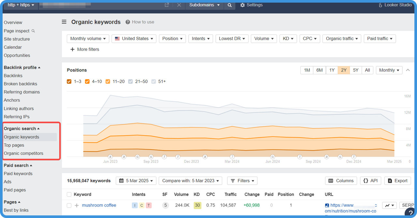
Task: Open the Intents filter dropdown
Action: point(201,38)
